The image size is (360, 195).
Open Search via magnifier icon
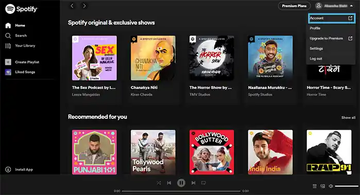pos(8,36)
